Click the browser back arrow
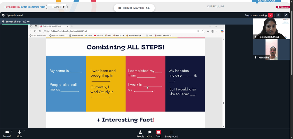The height and width of the screenshot is (139, 293). [31, 31]
